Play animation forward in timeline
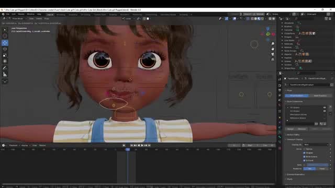The image size is (335, 188). [x=142, y=145]
